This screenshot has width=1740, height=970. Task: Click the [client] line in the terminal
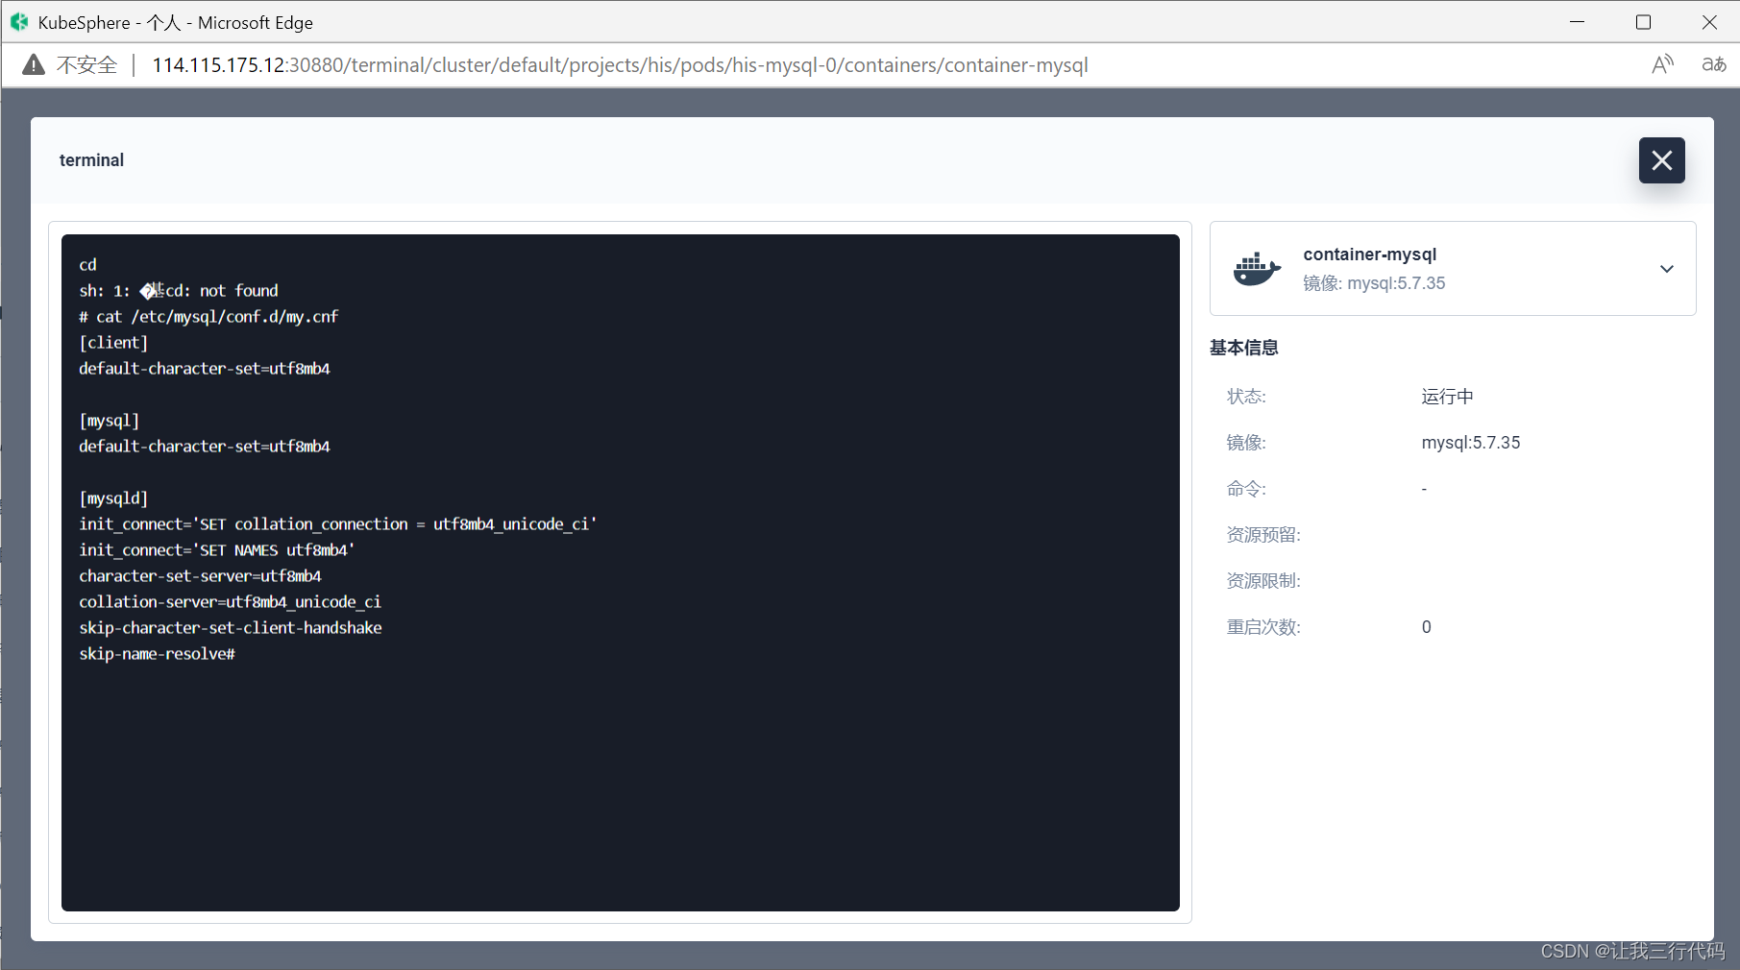pyautogui.click(x=113, y=343)
